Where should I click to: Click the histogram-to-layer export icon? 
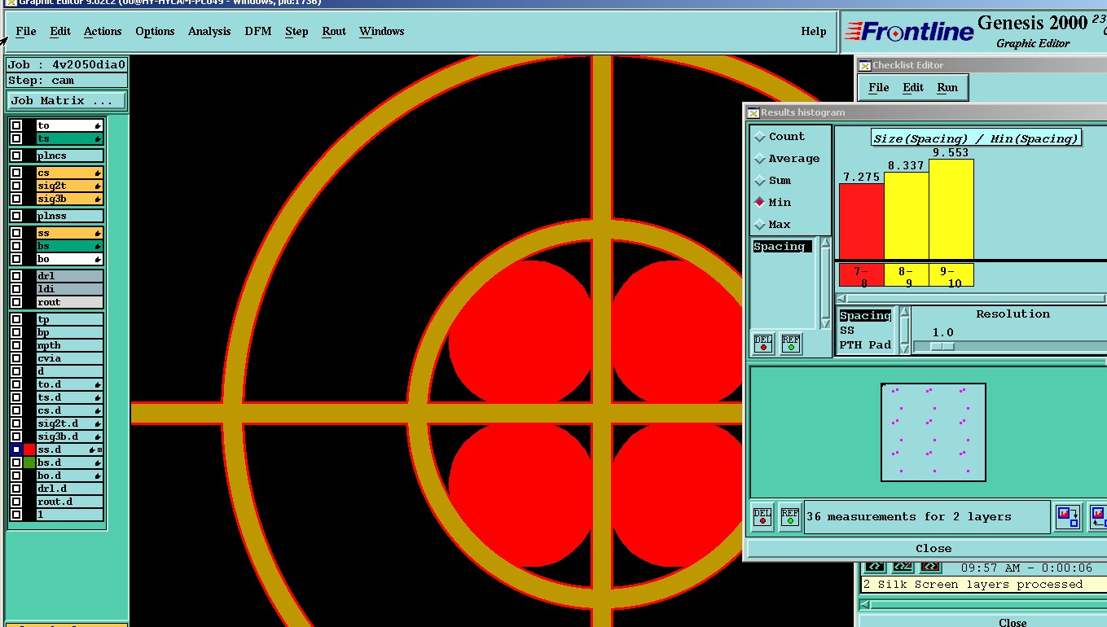pos(1068,517)
